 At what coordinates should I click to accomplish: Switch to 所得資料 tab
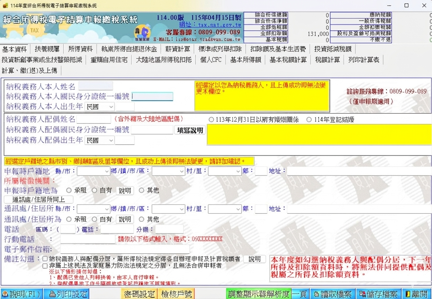coord(80,49)
